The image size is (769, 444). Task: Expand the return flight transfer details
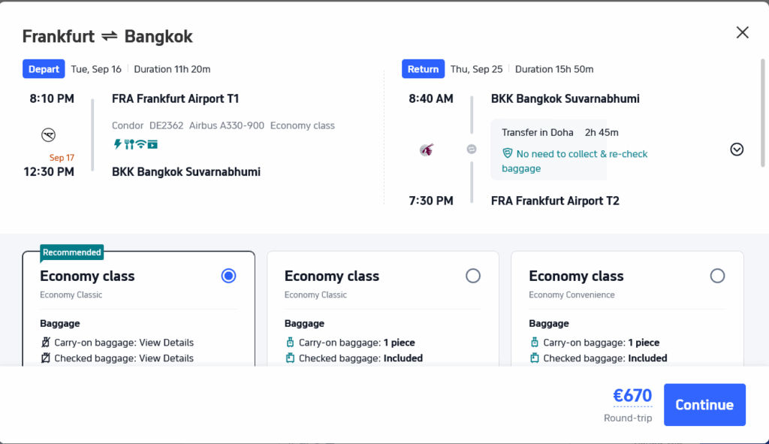pos(737,150)
